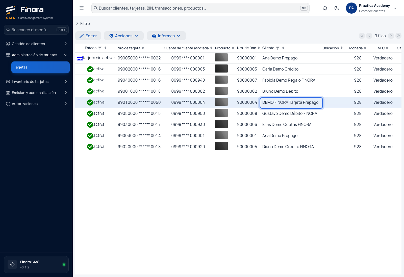The height and width of the screenshot is (277, 404).
Task: Collapse Administración de tarjetas menu
Action: tap(36, 55)
